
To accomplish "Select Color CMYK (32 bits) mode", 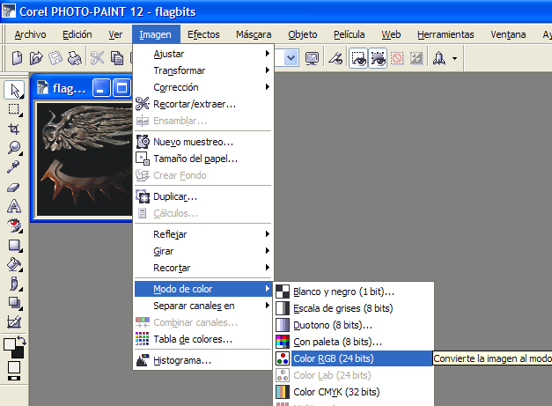I will tap(353, 392).
